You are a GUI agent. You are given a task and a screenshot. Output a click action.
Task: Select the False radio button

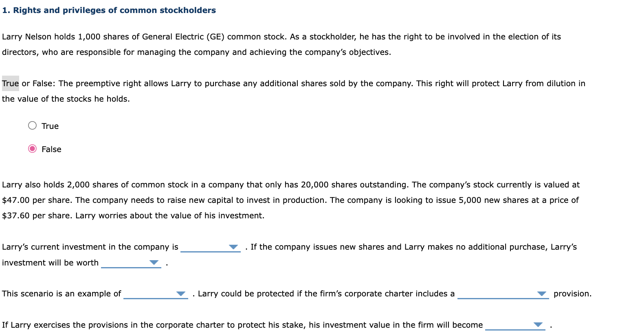coord(32,149)
